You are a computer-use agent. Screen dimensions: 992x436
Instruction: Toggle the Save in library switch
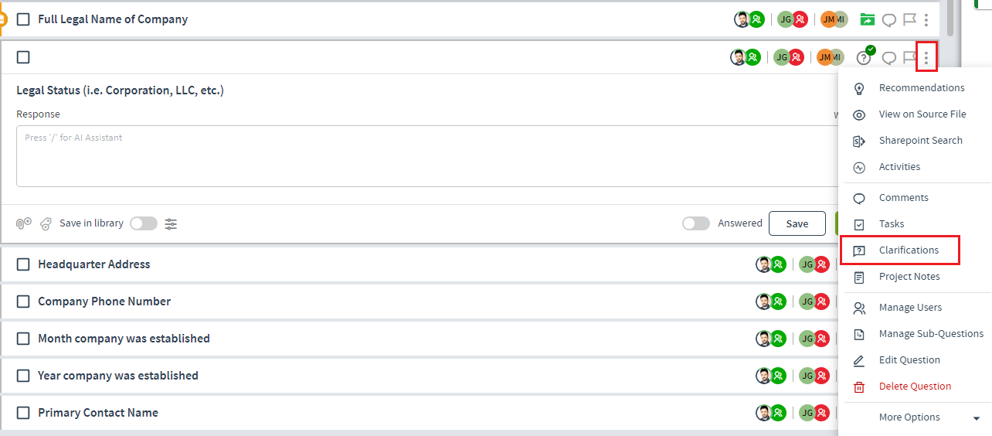(144, 223)
